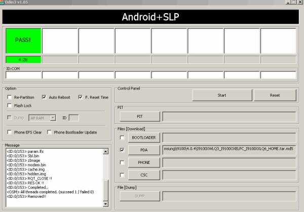
Task: Select the 'param.lfs' log line
Action: click(x=25, y=151)
